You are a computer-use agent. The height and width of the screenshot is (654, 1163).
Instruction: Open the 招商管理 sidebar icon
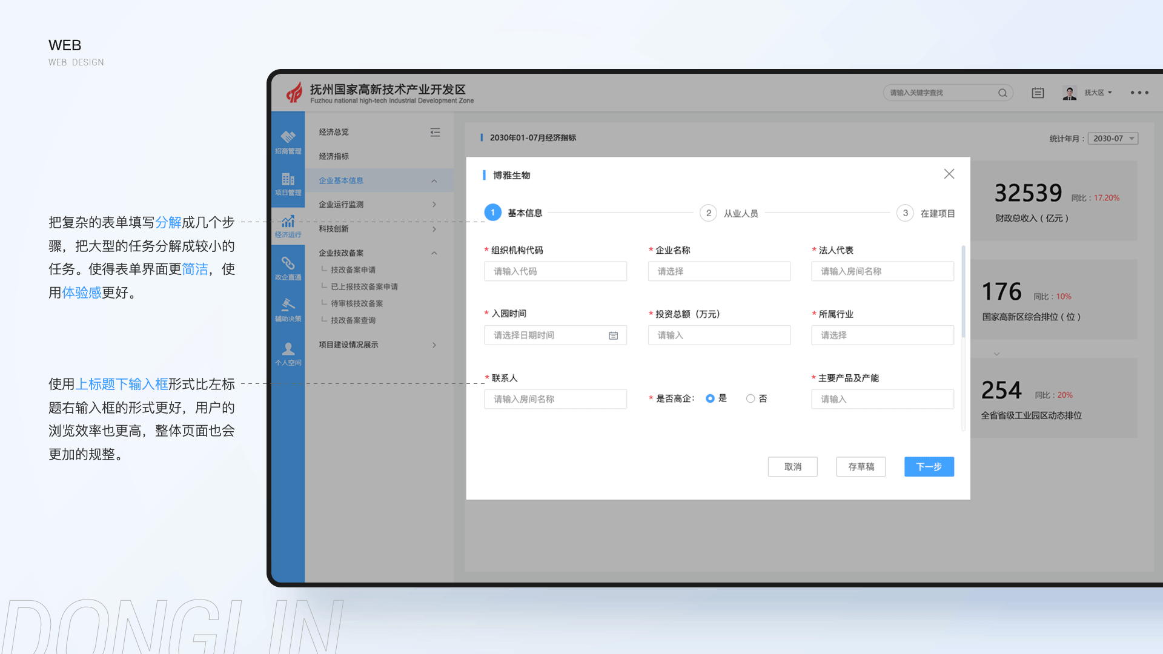(288, 142)
